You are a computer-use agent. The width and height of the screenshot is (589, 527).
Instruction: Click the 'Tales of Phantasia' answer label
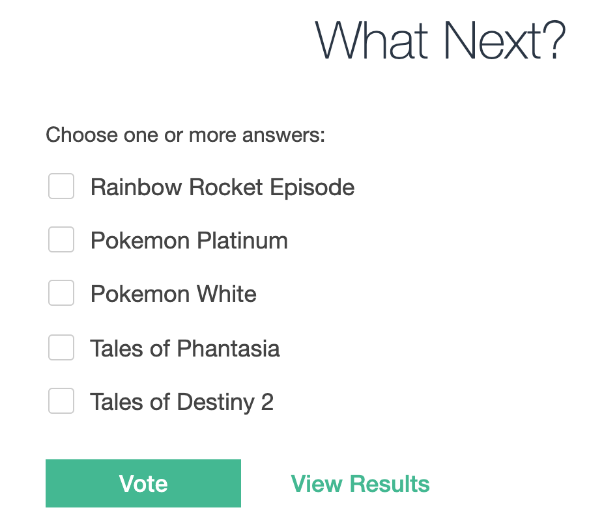[x=185, y=349]
